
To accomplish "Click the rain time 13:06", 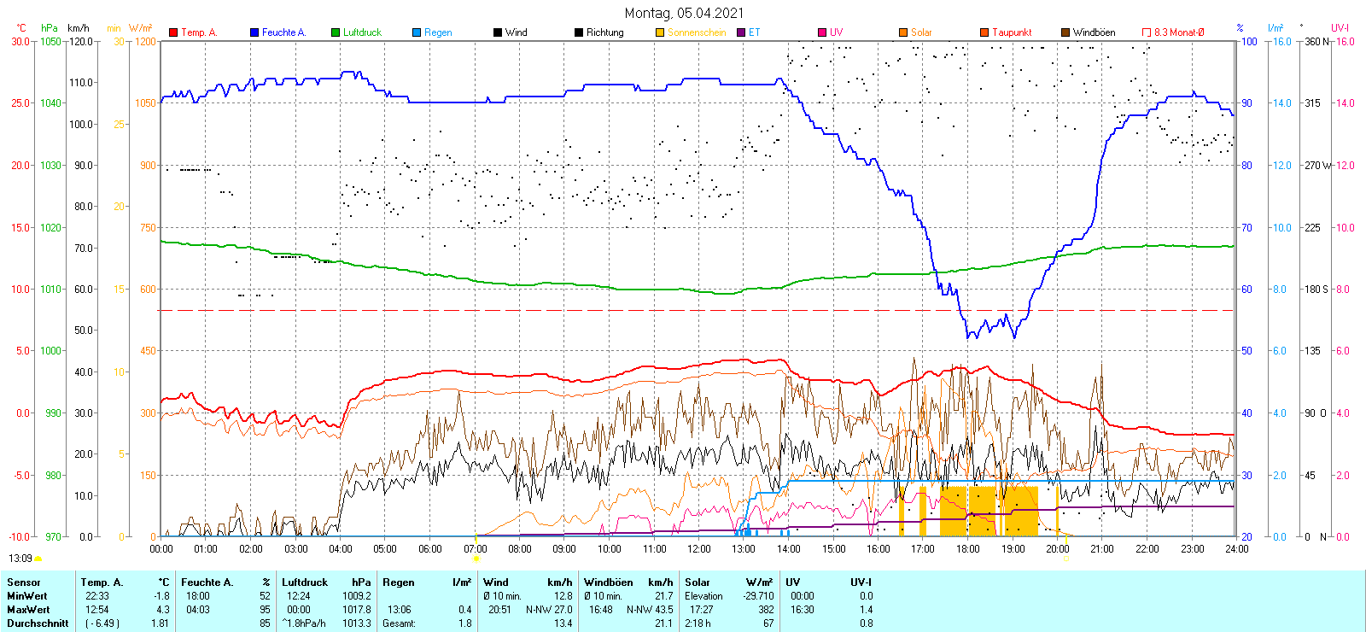I will [400, 610].
